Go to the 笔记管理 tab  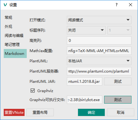click(12, 45)
